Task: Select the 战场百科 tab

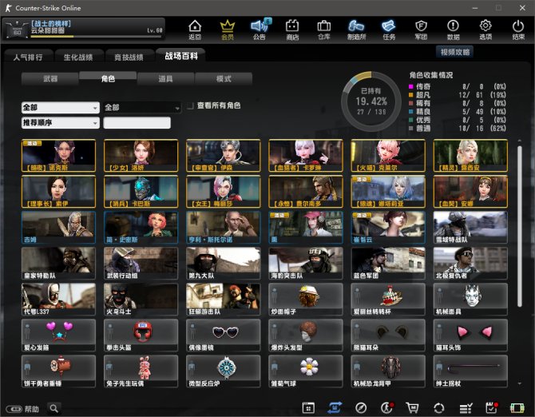Action: click(x=181, y=56)
